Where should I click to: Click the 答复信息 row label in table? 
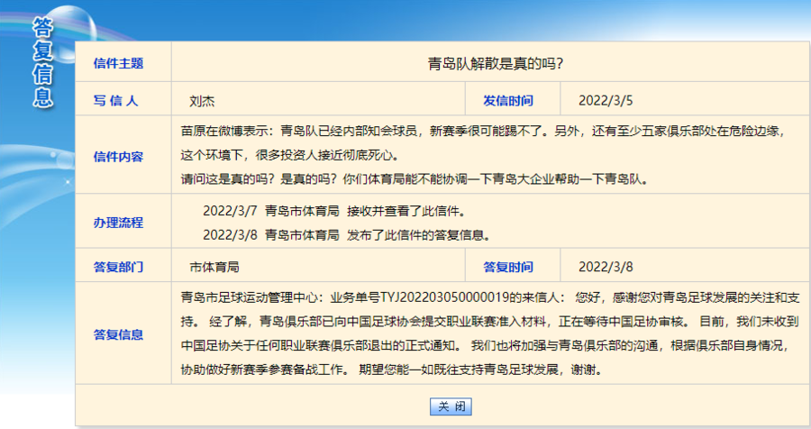pyautogui.click(x=118, y=334)
